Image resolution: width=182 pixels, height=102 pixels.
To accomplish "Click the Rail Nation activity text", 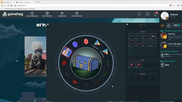I will pos(168,56).
